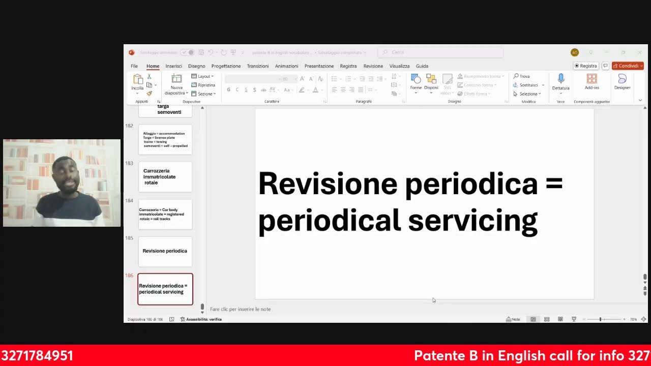Click the Dettatura microphone icon
This screenshot has width=651, height=366.
(561, 79)
